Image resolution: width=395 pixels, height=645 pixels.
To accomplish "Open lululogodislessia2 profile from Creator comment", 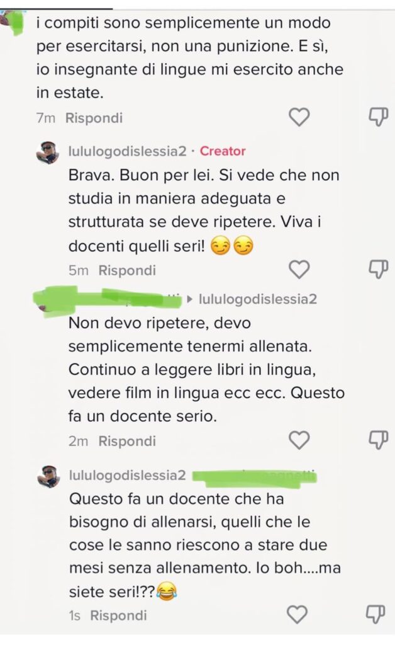I will point(127,151).
